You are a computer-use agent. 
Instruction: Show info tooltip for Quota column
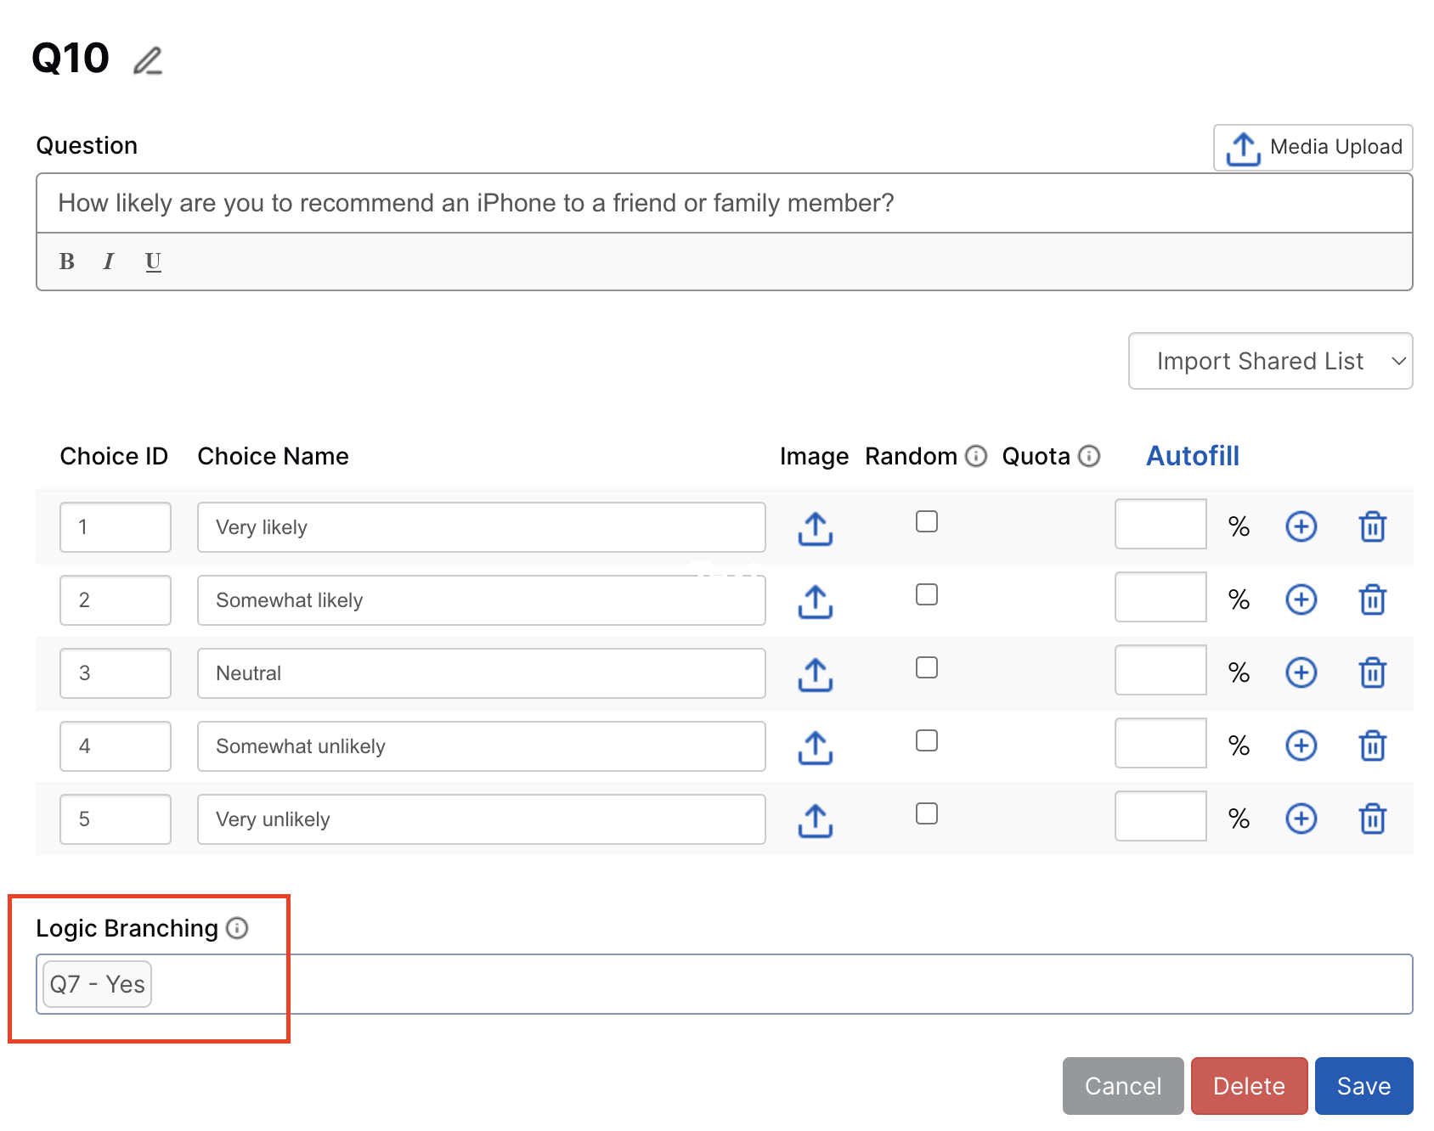click(x=1089, y=457)
